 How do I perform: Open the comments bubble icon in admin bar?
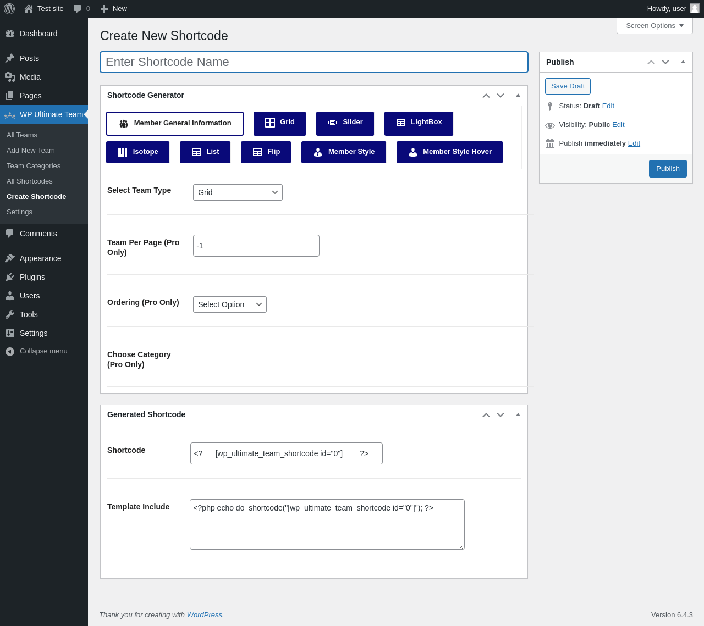click(x=78, y=9)
